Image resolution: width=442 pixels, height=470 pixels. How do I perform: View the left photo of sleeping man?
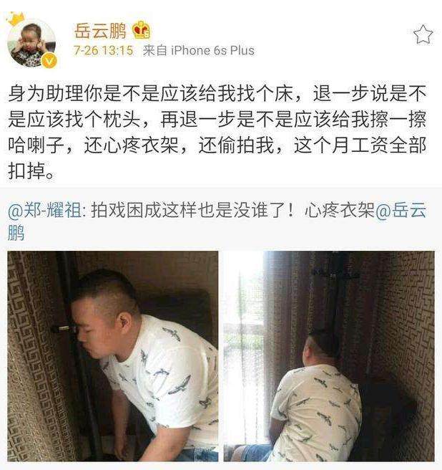[113, 356]
